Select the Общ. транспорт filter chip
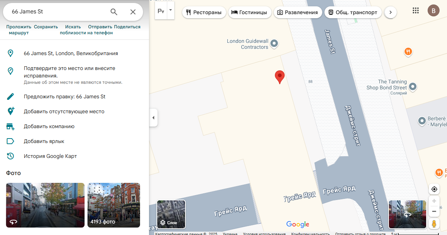447x235 pixels. (x=353, y=12)
